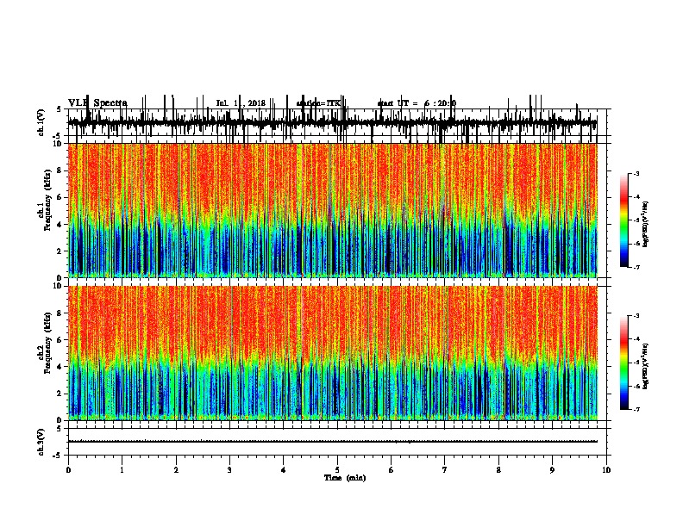Click the '-3' tick on ch.1 color bar

click(x=636, y=174)
